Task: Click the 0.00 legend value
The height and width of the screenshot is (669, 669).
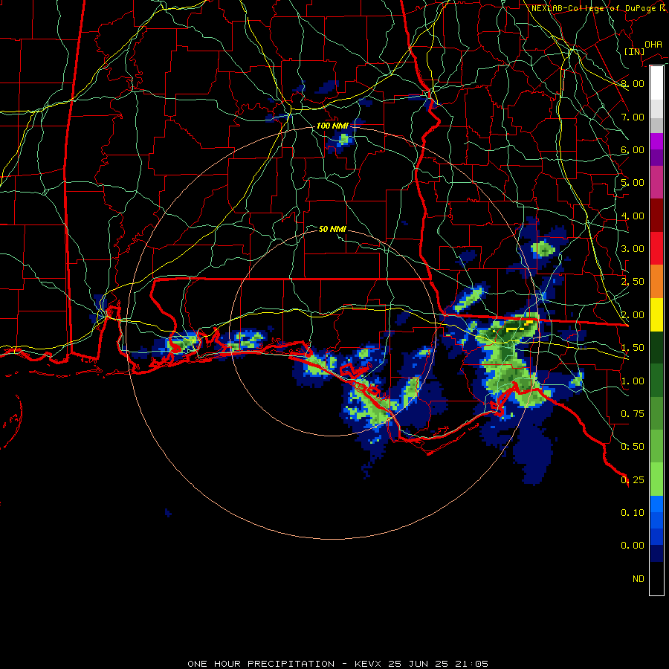Action: [633, 546]
